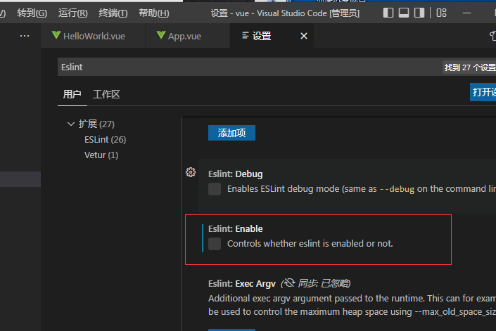Open the 运行(R) menu
Image resolution: width=496 pixels, height=331 pixels.
click(72, 13)
